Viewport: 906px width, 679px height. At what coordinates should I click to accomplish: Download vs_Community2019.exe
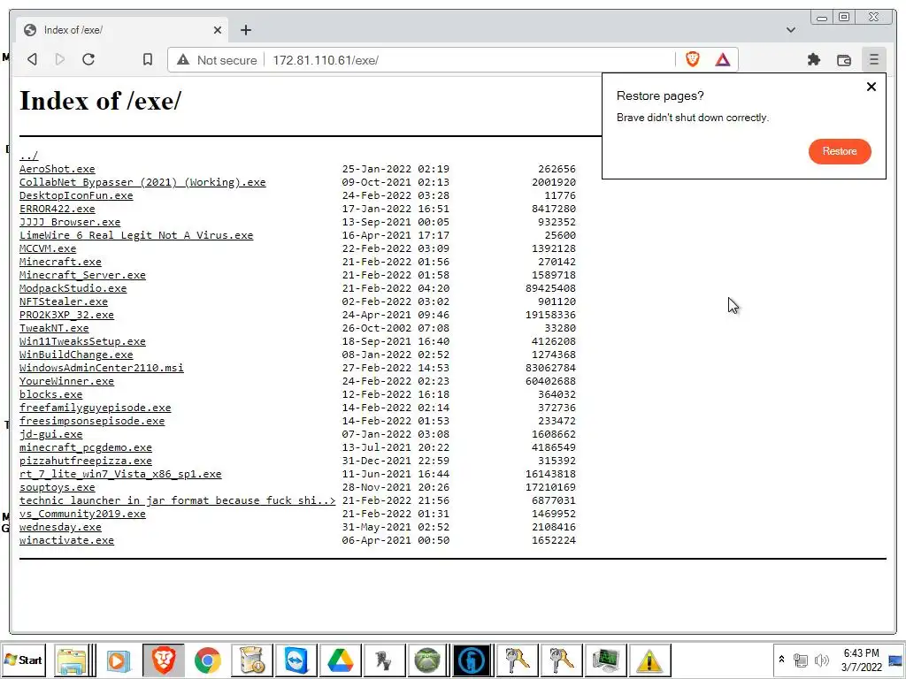(82, 515)
